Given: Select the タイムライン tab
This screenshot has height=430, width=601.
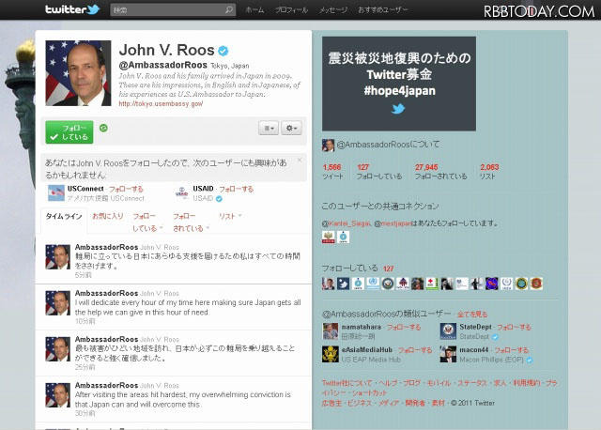Looking at the screenshot, I should (64, 217).
